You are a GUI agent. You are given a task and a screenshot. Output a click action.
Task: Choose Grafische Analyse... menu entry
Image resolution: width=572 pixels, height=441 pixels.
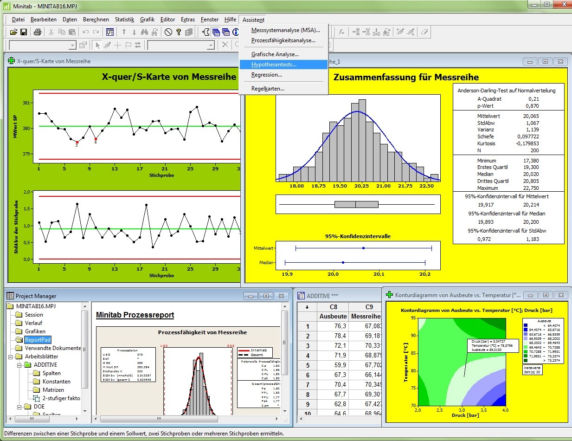tap(283, 54)
